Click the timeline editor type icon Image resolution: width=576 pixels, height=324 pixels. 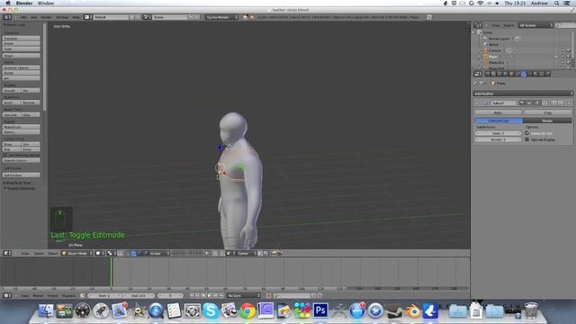point(7,295)
